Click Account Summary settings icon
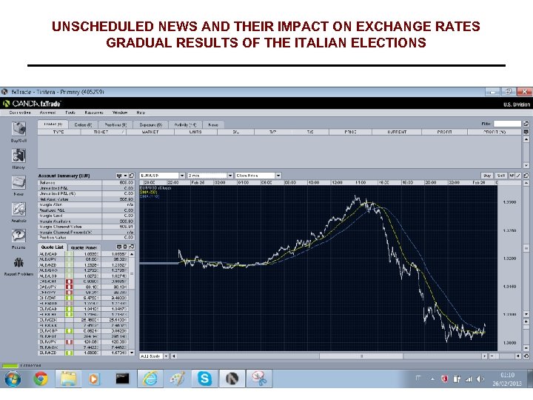533x400 pixels. 119,176
